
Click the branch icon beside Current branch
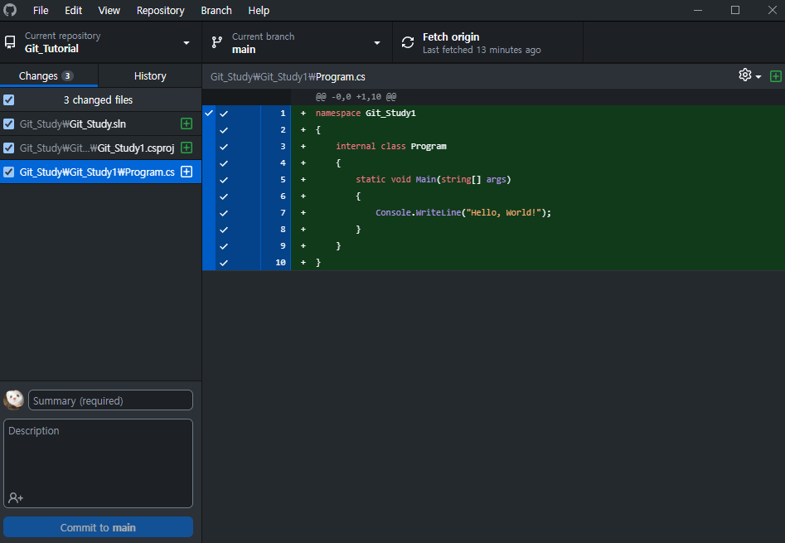[217, 42]
